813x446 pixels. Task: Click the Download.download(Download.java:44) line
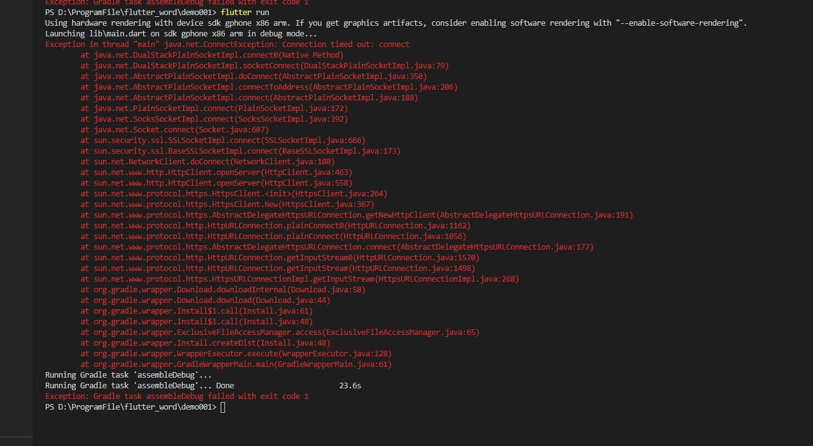[x=205, y=300]
